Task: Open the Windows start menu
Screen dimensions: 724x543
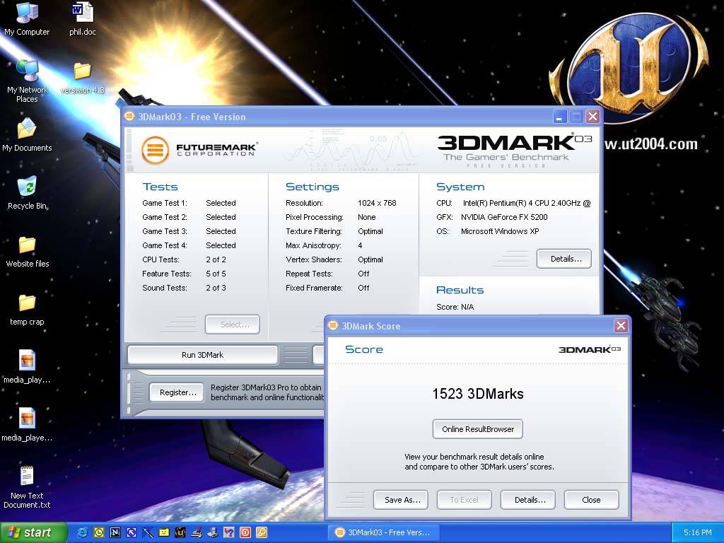Action: click(34, 532)
